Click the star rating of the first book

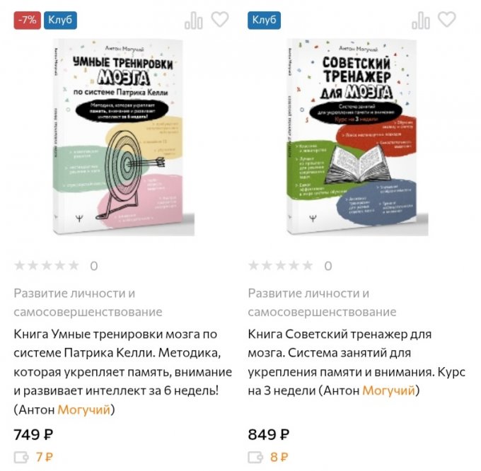47,265
